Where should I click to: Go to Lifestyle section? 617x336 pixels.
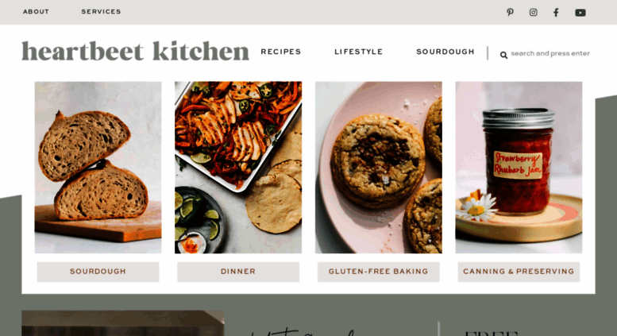[x=358, y=52]
